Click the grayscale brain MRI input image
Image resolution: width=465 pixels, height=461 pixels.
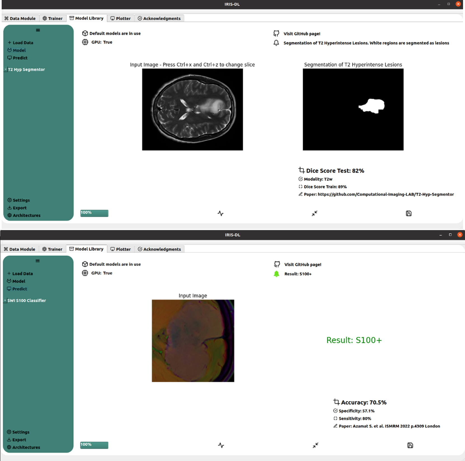pyautogui.click(x=192, y=109)
